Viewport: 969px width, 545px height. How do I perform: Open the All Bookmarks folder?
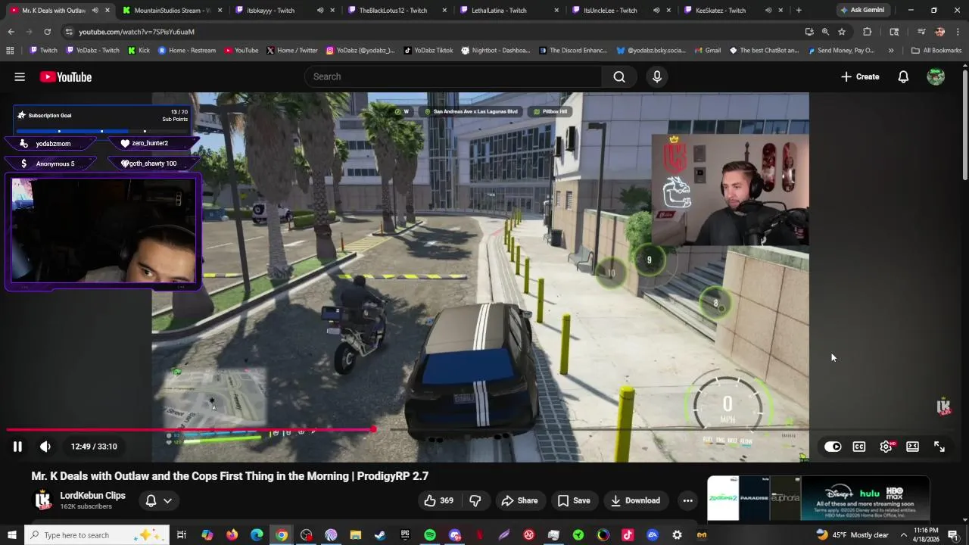tap(936, 51)
